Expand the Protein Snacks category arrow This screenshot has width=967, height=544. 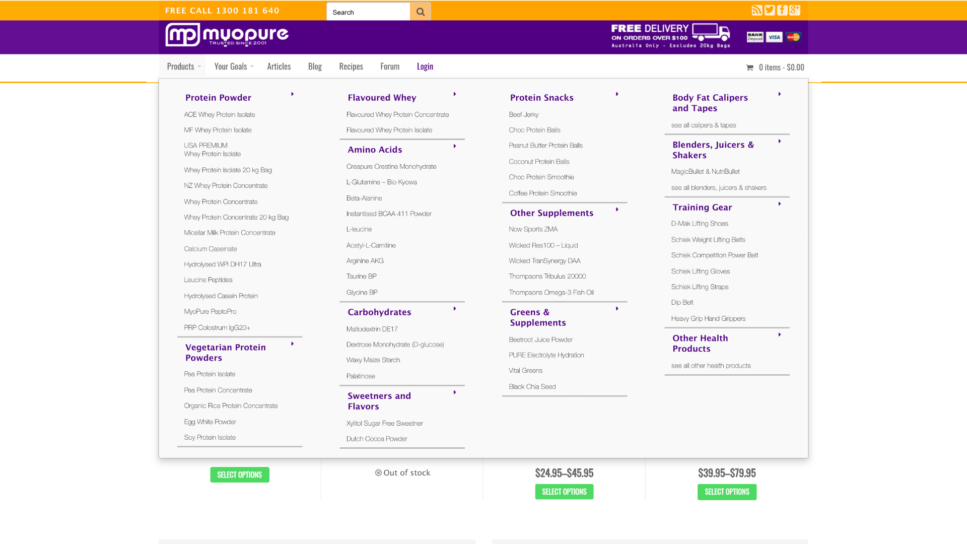pyautogui.click(x=617, y=94)
